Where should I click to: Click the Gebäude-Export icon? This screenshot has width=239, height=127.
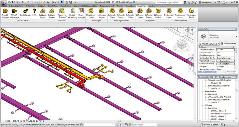coord(43,13)
